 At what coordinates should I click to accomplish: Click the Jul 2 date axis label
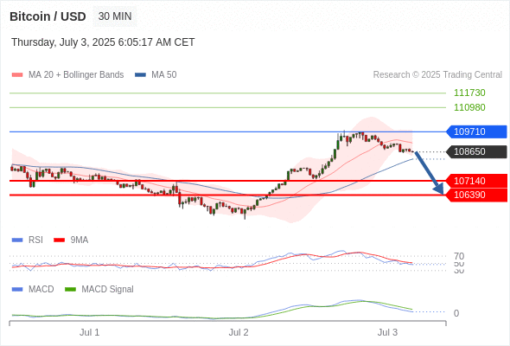[239, 332]
